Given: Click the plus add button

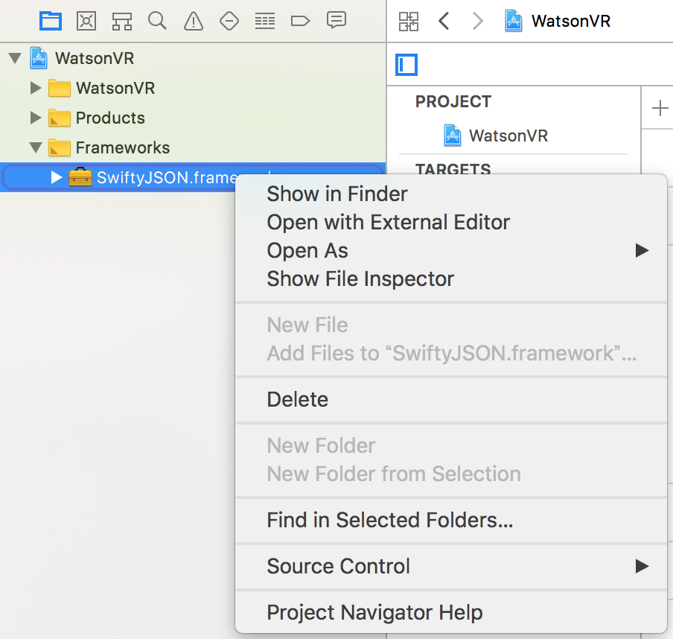Looking at the screenshot, I should [x=660, y=108].
